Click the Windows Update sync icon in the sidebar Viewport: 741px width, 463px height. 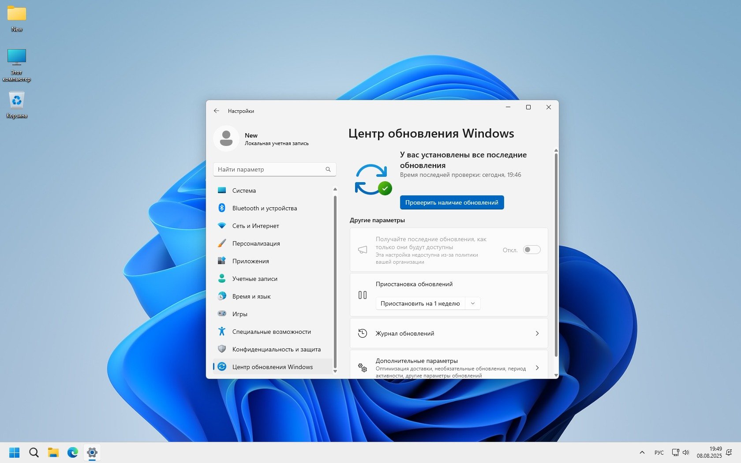click(222, 367)
